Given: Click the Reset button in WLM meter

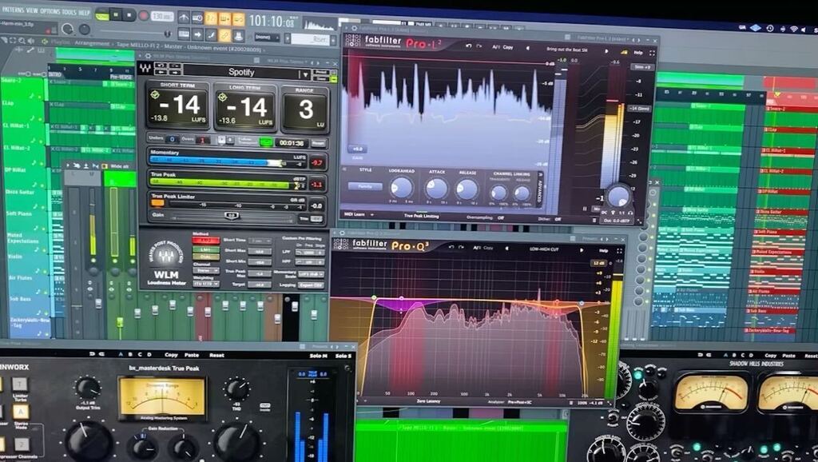Looking at the screenshot, I should pyautogui.click(x=318, y=143).
